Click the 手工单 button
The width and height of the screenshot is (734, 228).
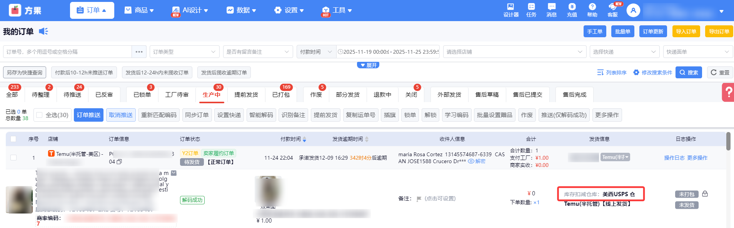click(595, 31)
